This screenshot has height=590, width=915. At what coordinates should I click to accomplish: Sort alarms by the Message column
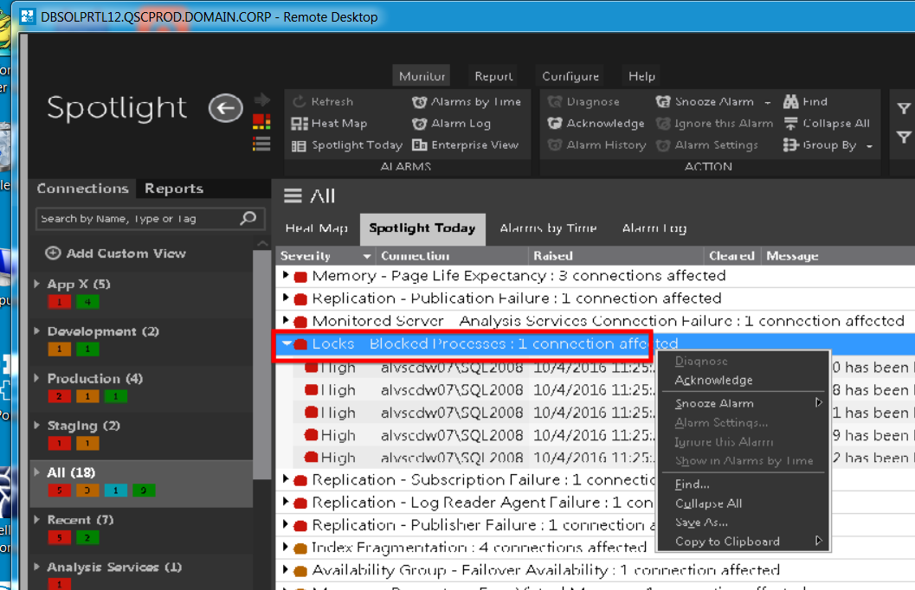click(x=838, y=255)
